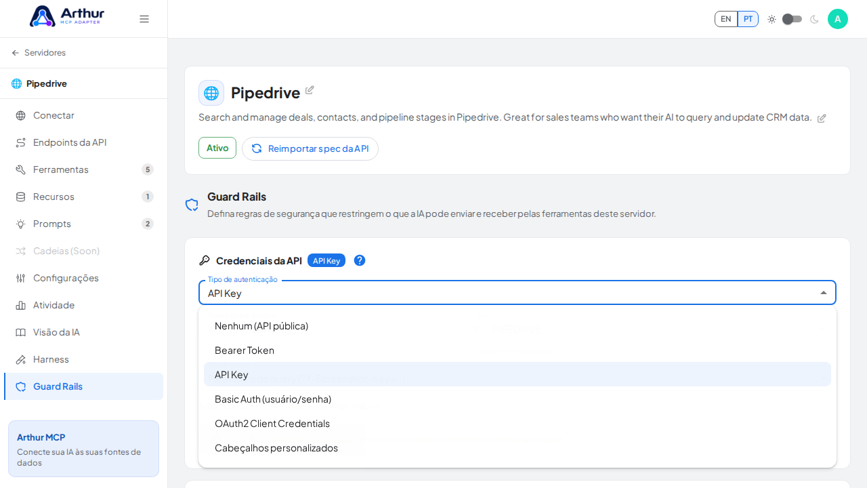Click the Guard Rails shield icon in sidebar

click(21, 386)
